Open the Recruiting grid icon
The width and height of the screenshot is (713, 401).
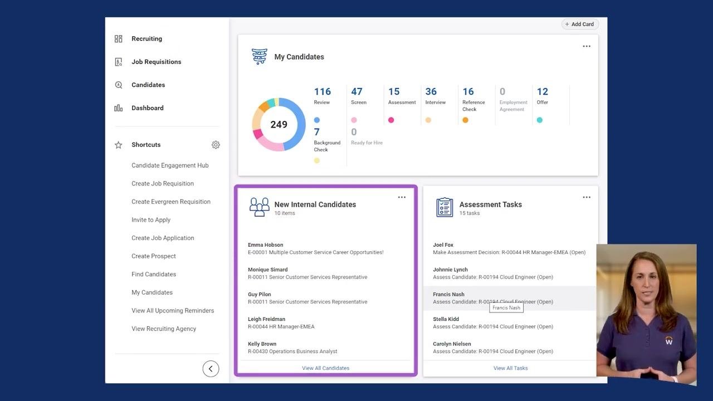(118, 39)
